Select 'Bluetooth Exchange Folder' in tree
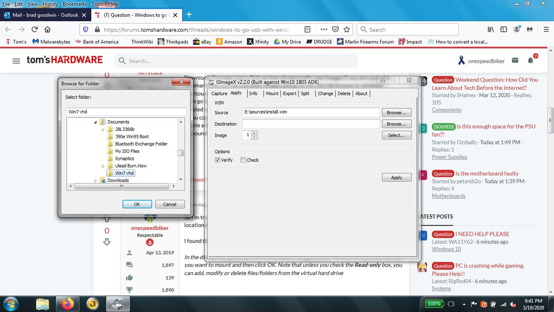This screenshot has width=554, height=312. (142, 144)
